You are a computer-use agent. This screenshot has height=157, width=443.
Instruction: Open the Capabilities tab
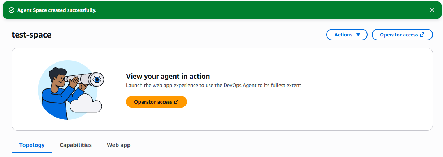click(x=75, y=145)
